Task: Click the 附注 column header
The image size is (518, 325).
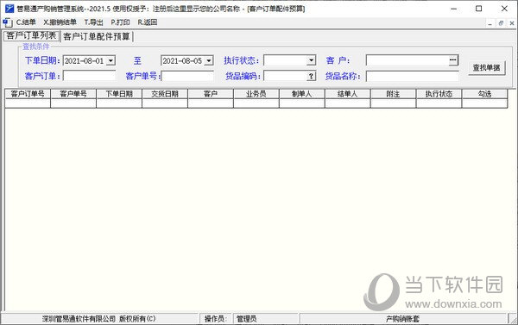Action: point(393,94)
